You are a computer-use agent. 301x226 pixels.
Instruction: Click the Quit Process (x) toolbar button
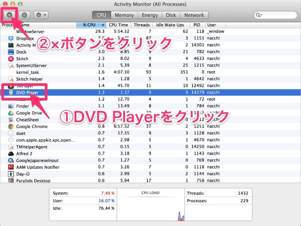(x=9, y=15)
